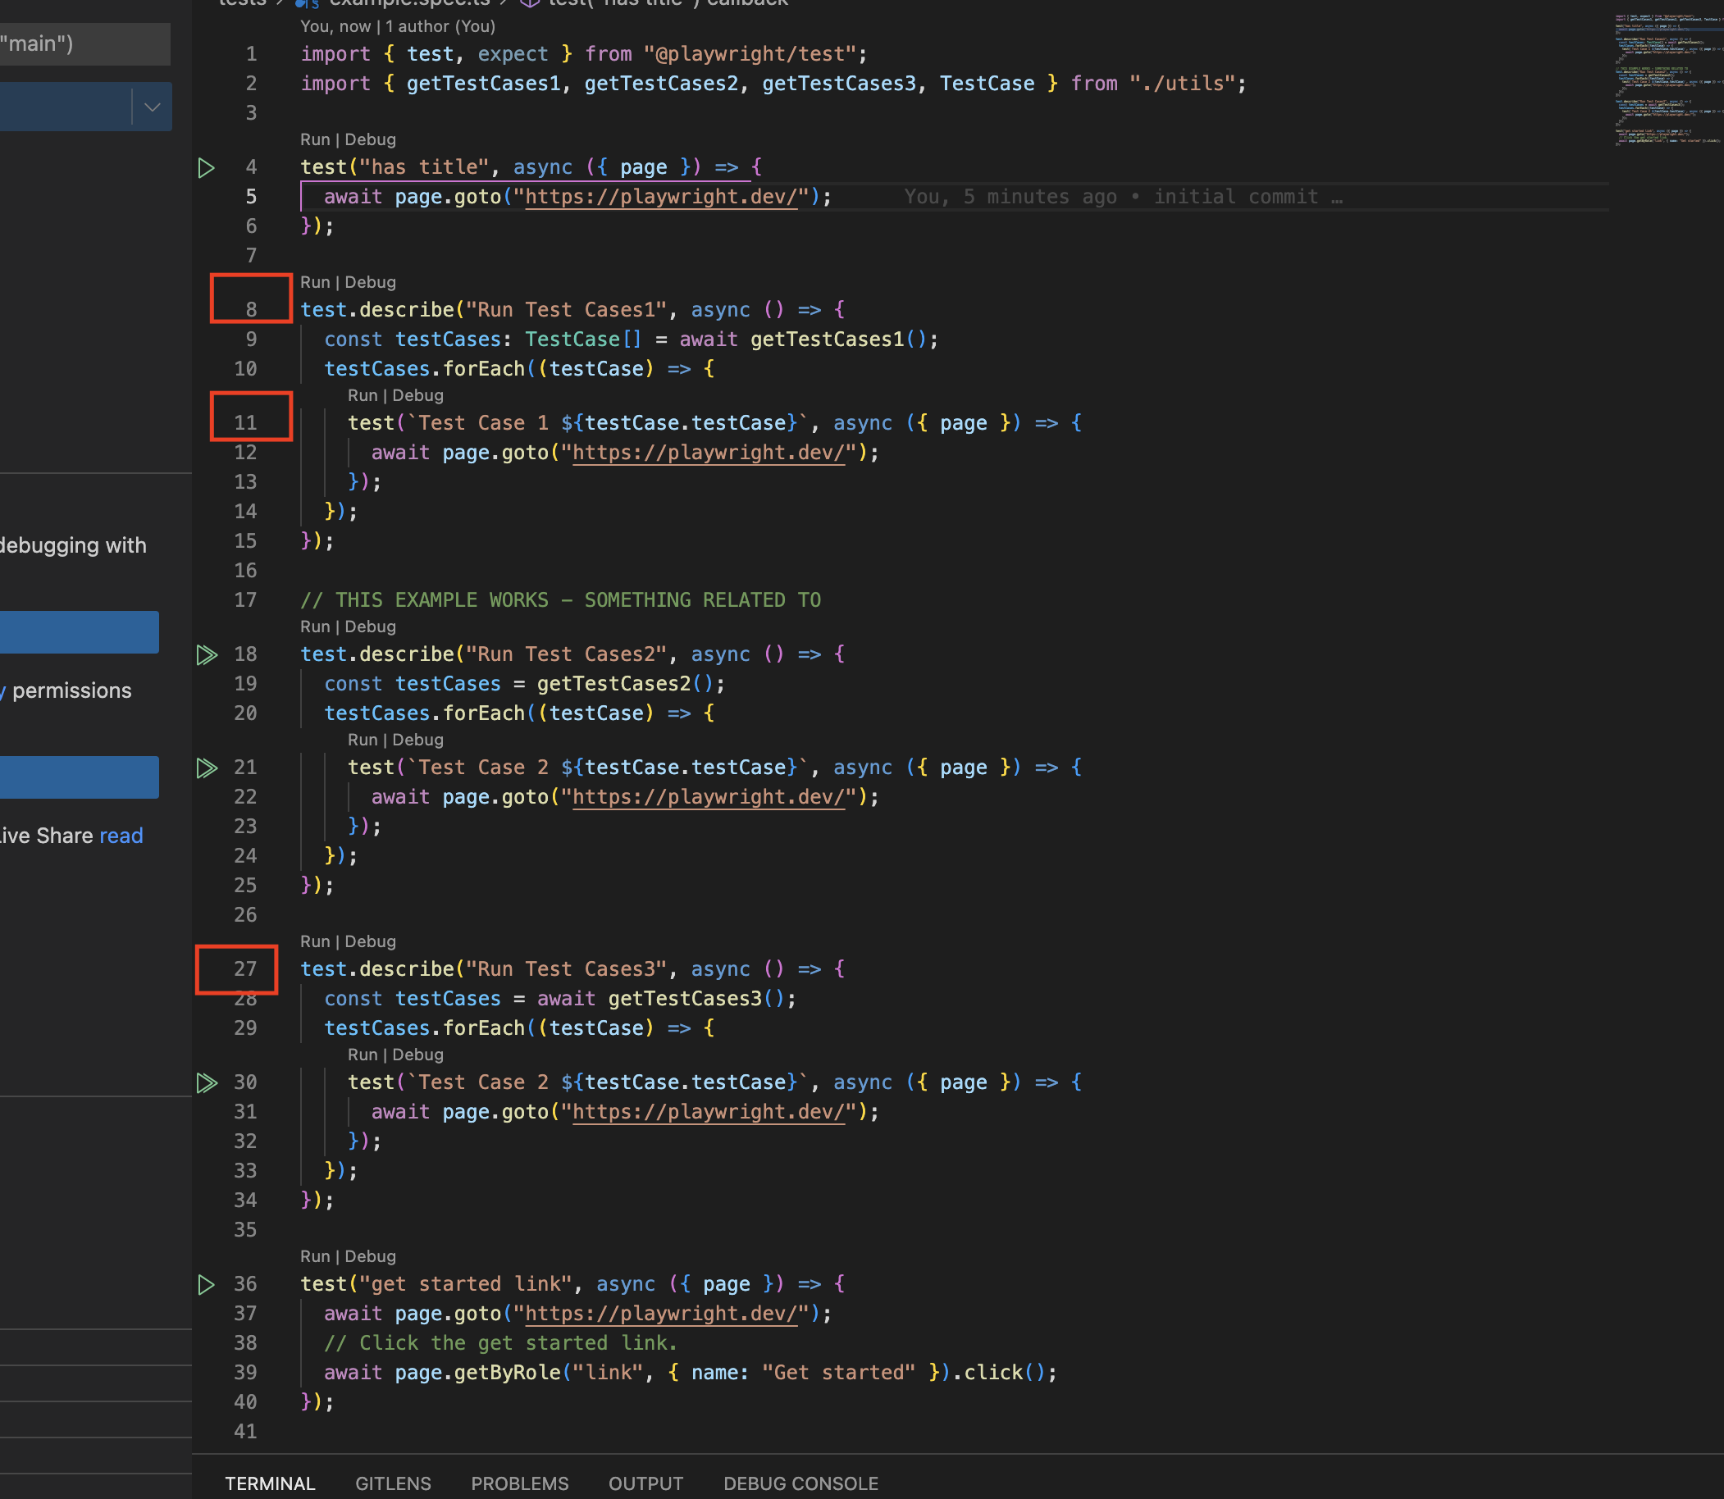Switch to the GITLENS panel tab
The width and height of the screenshot is (1724, 1499).
tap(392, 1483)
